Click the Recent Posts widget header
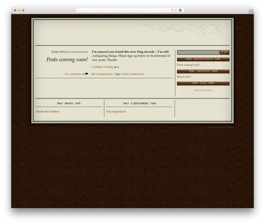Viewport: 265px width, 224px height. [x=203, y=59]
